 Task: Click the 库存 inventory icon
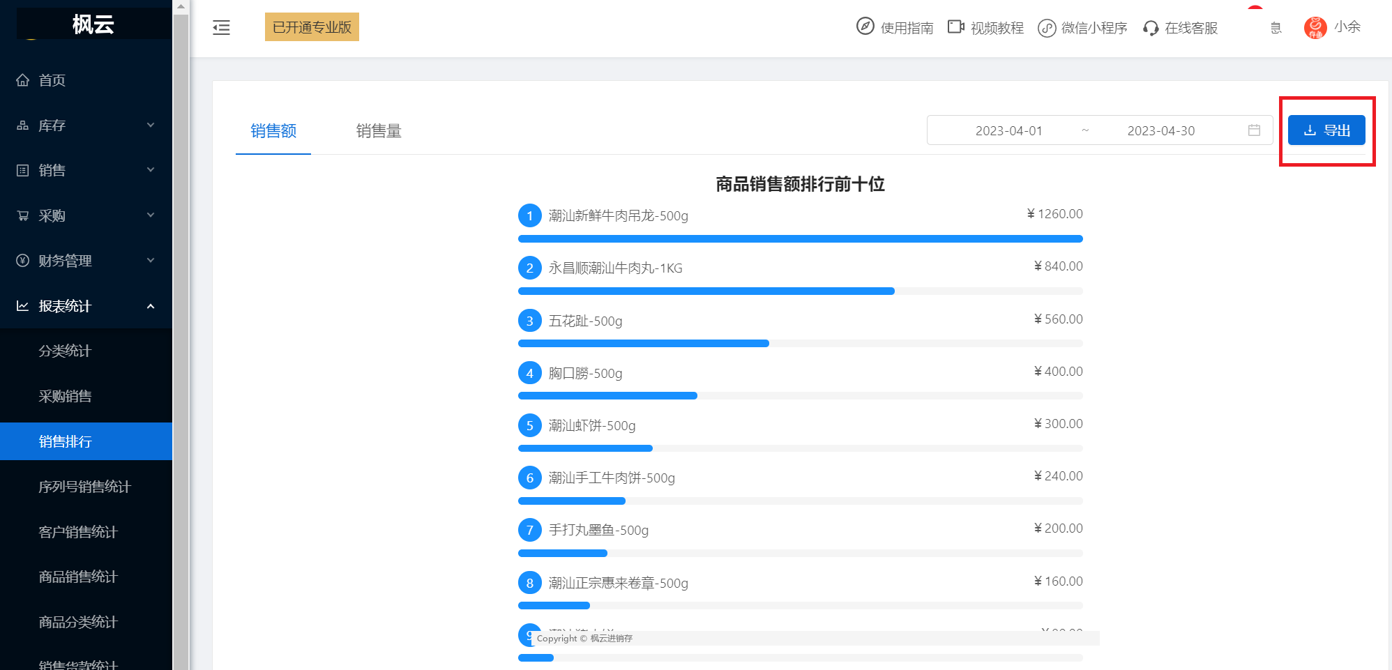pos(23,125)
